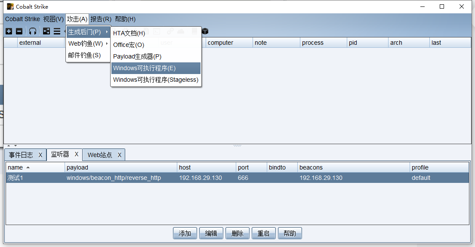
Task: Switch to the pivot graph view icon
Action: [x=46, y=31]
